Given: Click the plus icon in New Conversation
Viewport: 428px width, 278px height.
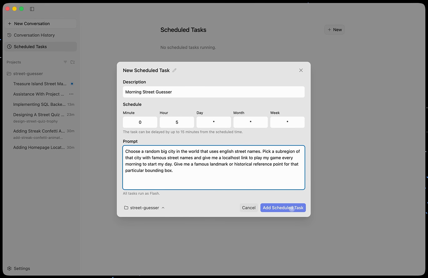Looking at the screenshot, I should pyautogui.click(x=10, y=24).
